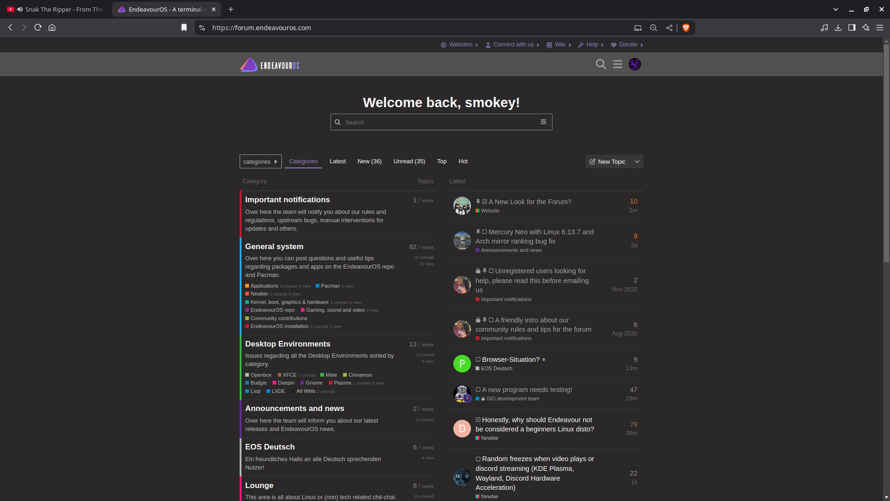Open A New Look for the Forum topic
The width and height of the screenshot is (890, 501).
530,202
